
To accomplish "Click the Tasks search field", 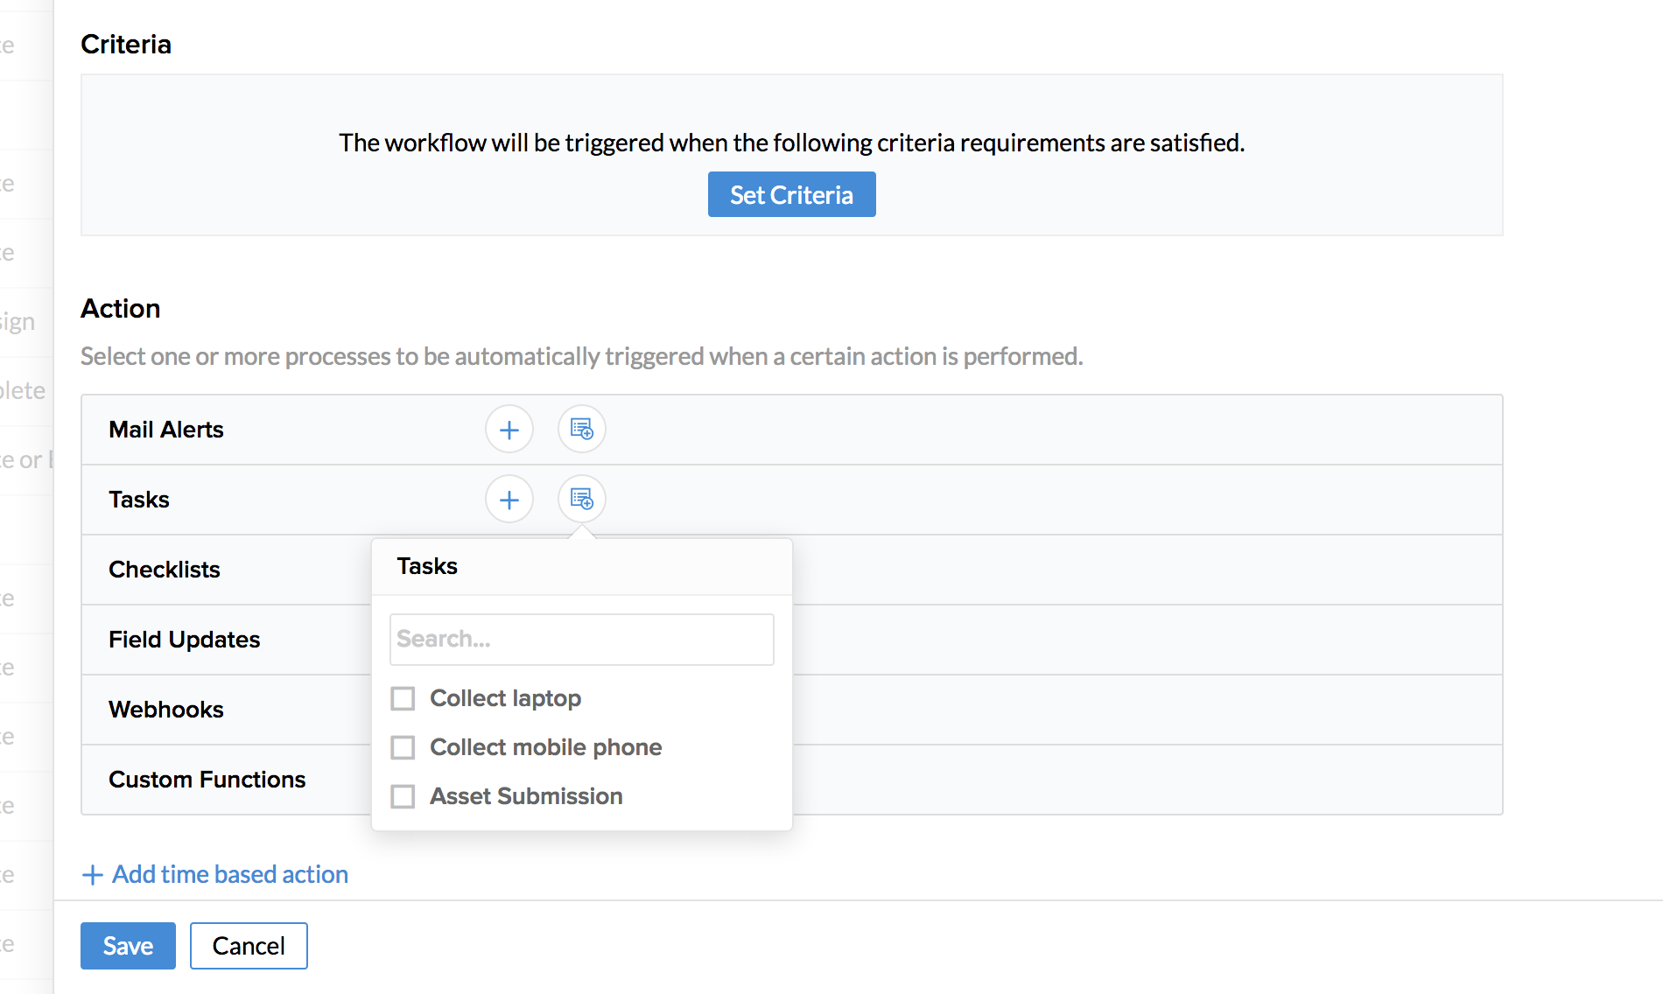I will [582, 639].
